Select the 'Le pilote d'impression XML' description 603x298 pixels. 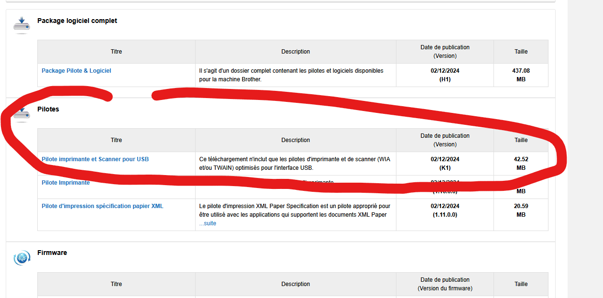296,215
